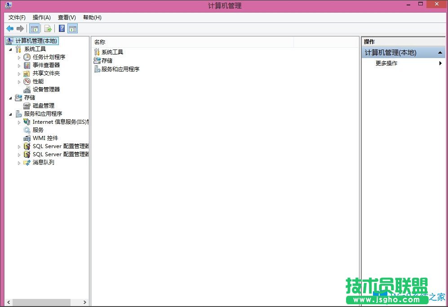Click the 共享文件夹 icon
Screen dimensions: 448x307
[x=27, y=73]
